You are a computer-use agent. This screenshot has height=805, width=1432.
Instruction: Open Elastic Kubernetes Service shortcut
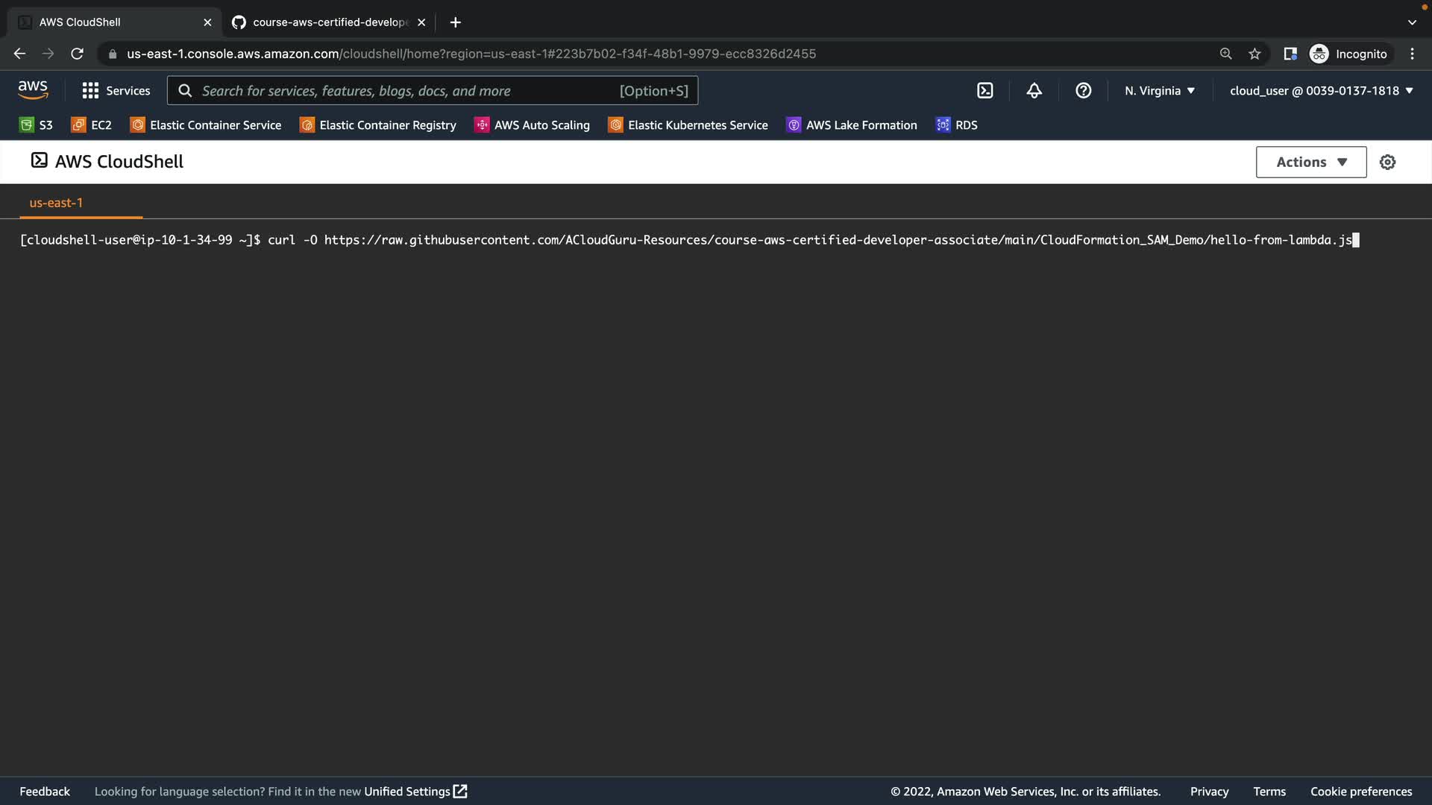pos(688,125)
